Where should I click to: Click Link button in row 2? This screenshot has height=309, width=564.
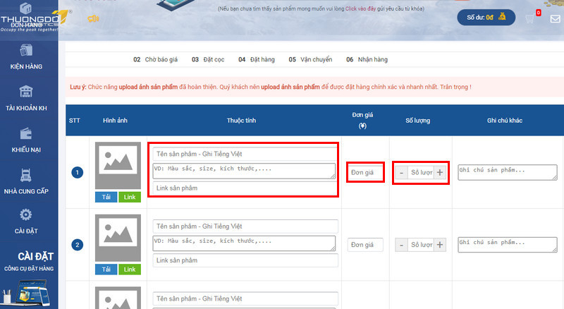(130, 269)
